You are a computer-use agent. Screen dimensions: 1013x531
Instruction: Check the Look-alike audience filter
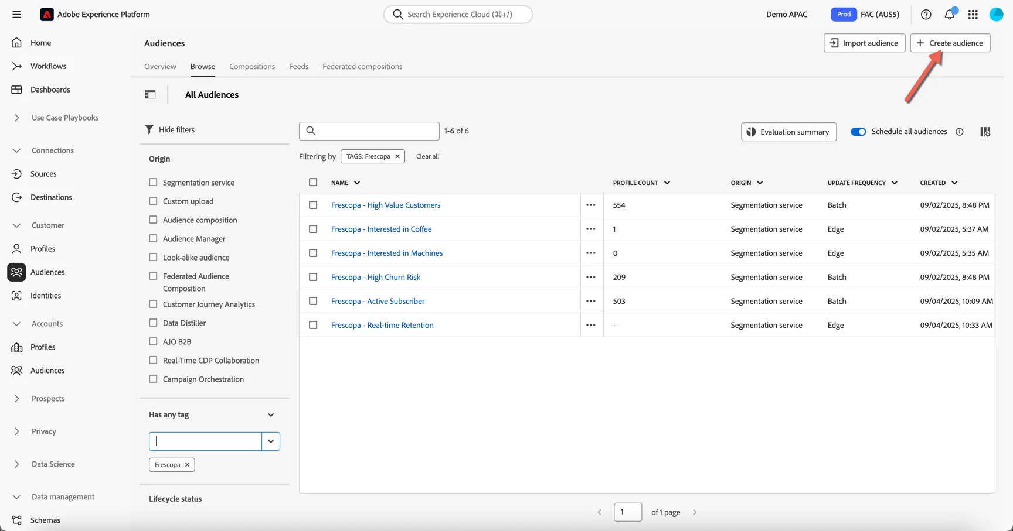click(153, 258)
